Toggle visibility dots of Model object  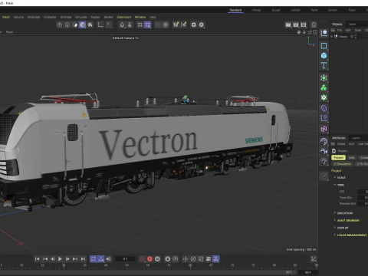coord(356,37)
